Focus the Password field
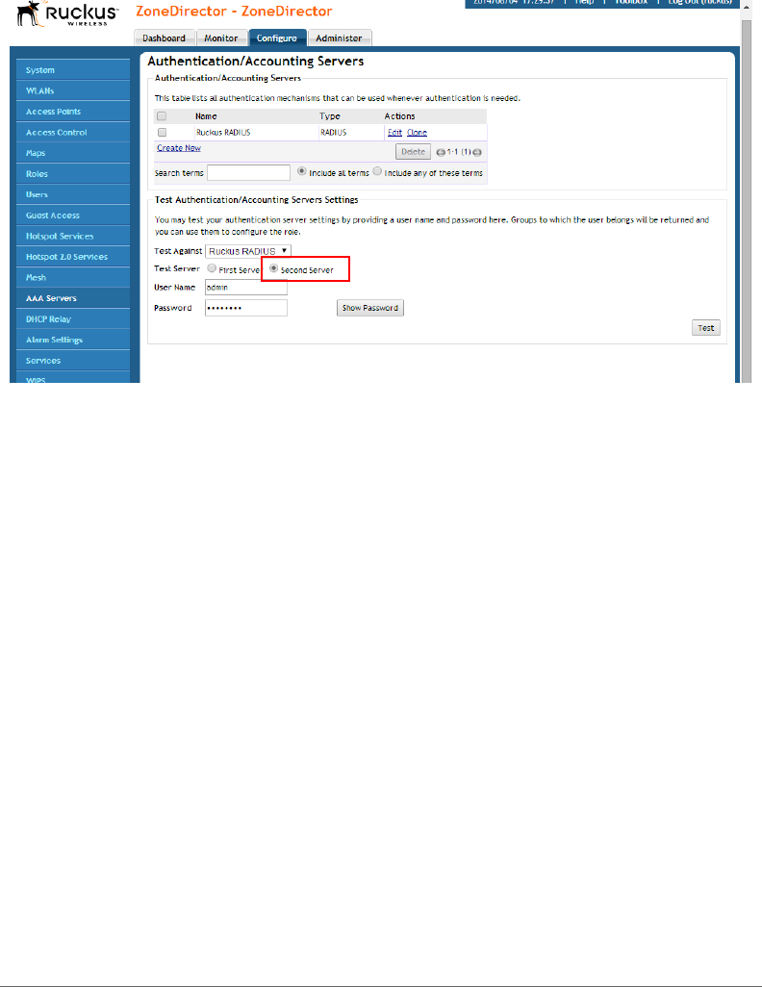Screen dimensions: 762x987 tap(246, 308)
